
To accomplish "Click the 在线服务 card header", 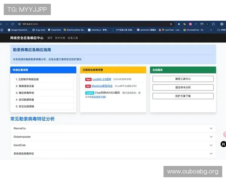I will pos(183,70).
